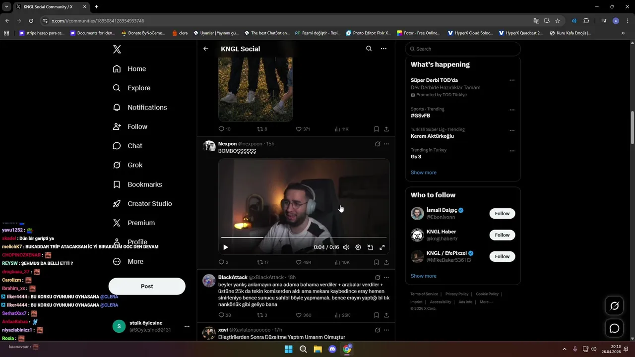Open Chrome extensions puzzle icon
This screenshot has width=635, height=357.
click(586, 21)
